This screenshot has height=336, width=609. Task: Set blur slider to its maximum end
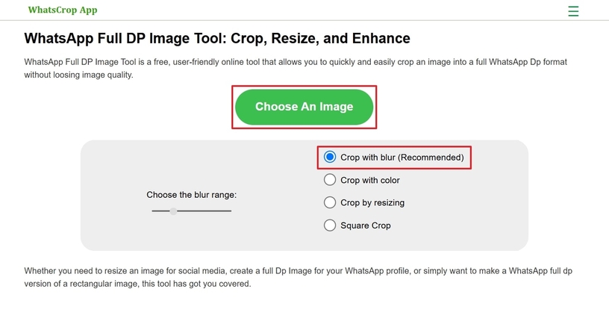click(x=231, y=211)
